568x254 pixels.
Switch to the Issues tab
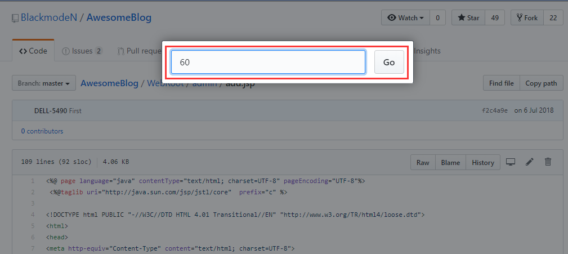click(x=82, y=51)
